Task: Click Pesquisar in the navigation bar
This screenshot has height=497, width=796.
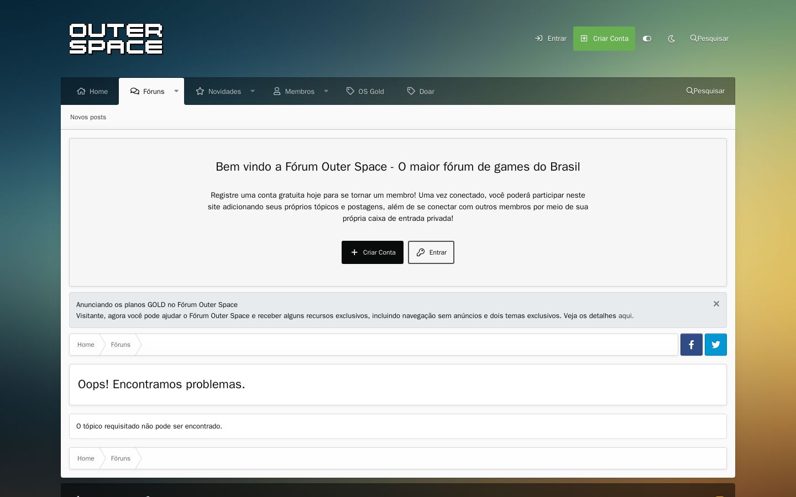Action: click(x=705, y=91)
